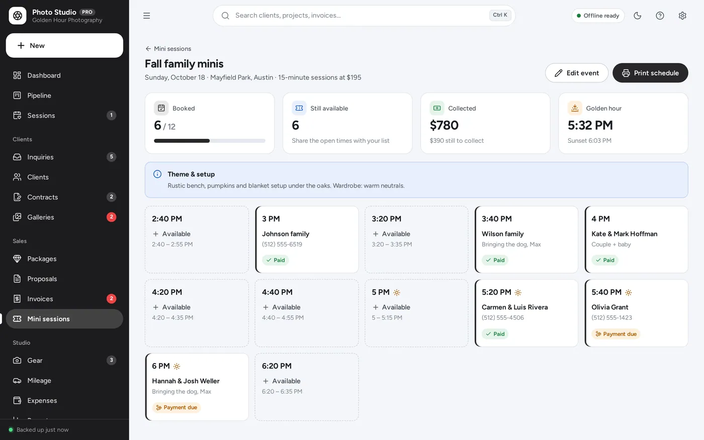
Task: Click the Contracts document icon
Action: click(x=17, y=197)
